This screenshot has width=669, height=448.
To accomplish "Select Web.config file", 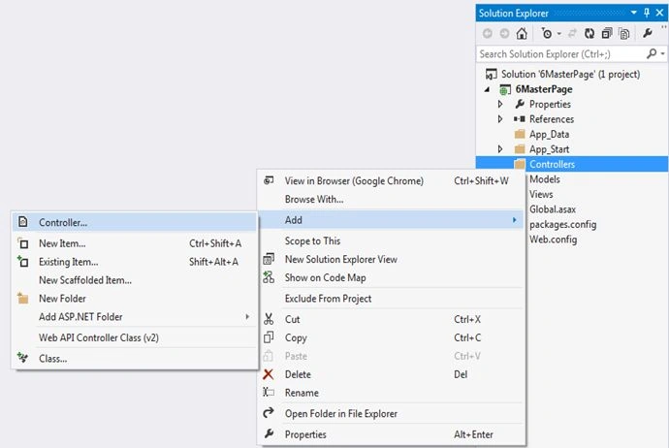I will (553, 240).
